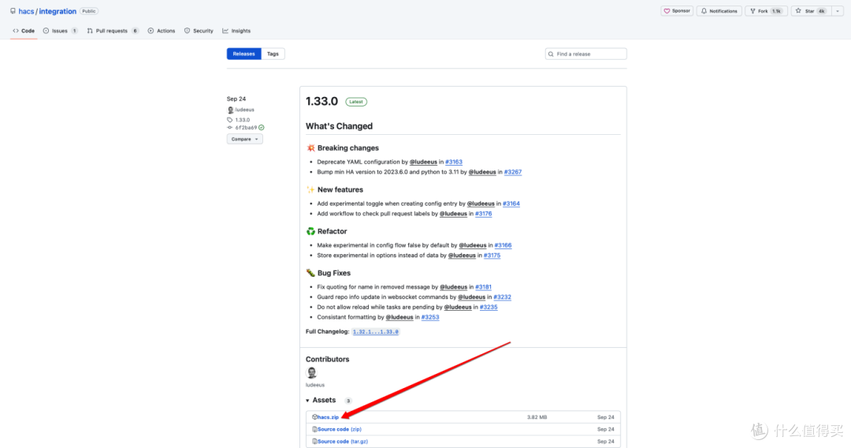Click @ludeeus mention in Consistant formatting line
The image size is (851, 448).
click(399, 317)
